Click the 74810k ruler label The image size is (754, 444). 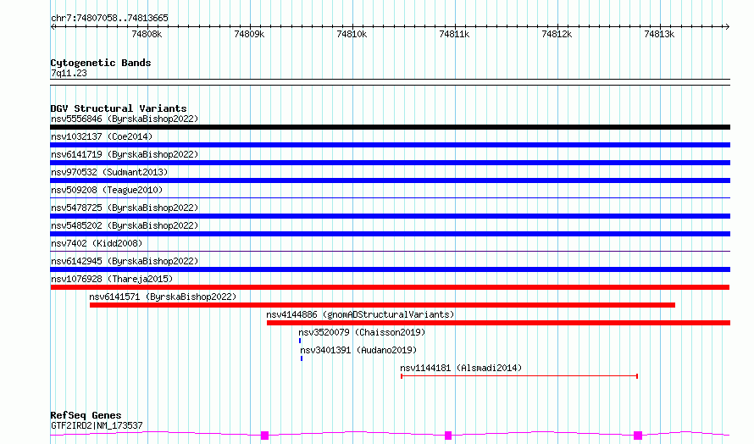(352, 35)
